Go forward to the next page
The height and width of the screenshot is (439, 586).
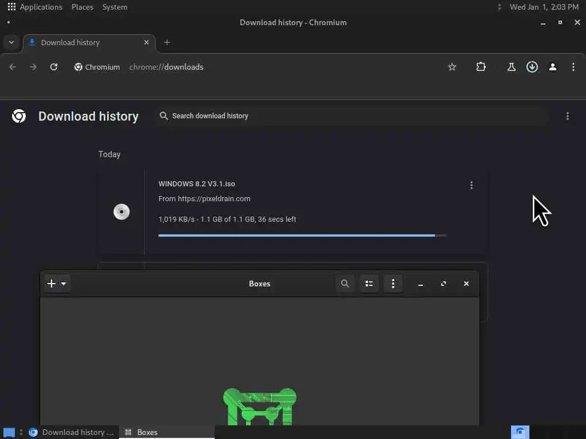[x=33, y=67]
